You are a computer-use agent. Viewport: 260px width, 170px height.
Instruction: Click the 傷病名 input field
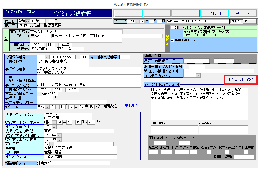[80, 148]
